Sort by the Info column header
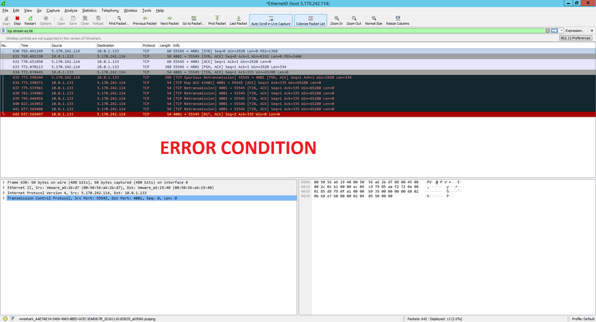Screen dimensions: 596x322 384,45
